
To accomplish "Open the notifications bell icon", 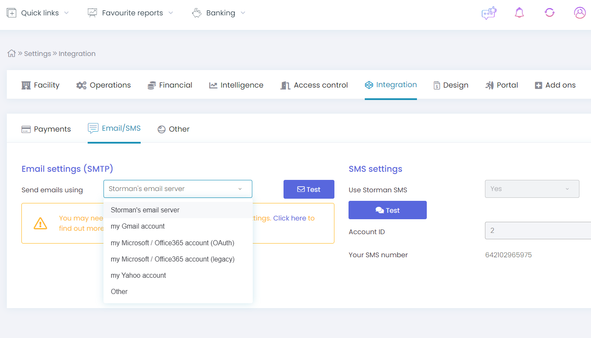I will (519, 13).
